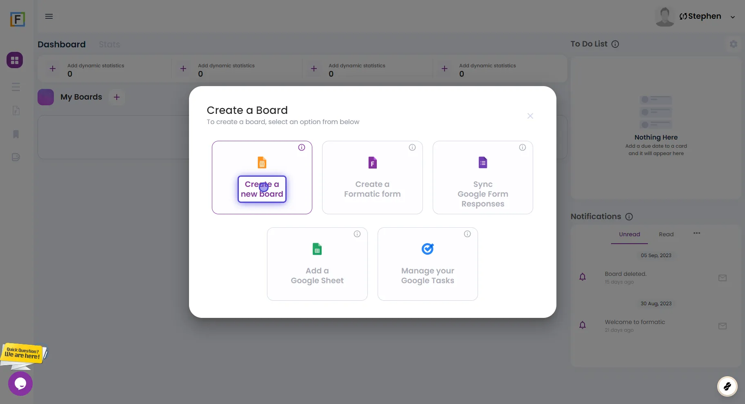Close the Create a Board dialog
This screenshot has width=745, height=404.
coord(530,116)
